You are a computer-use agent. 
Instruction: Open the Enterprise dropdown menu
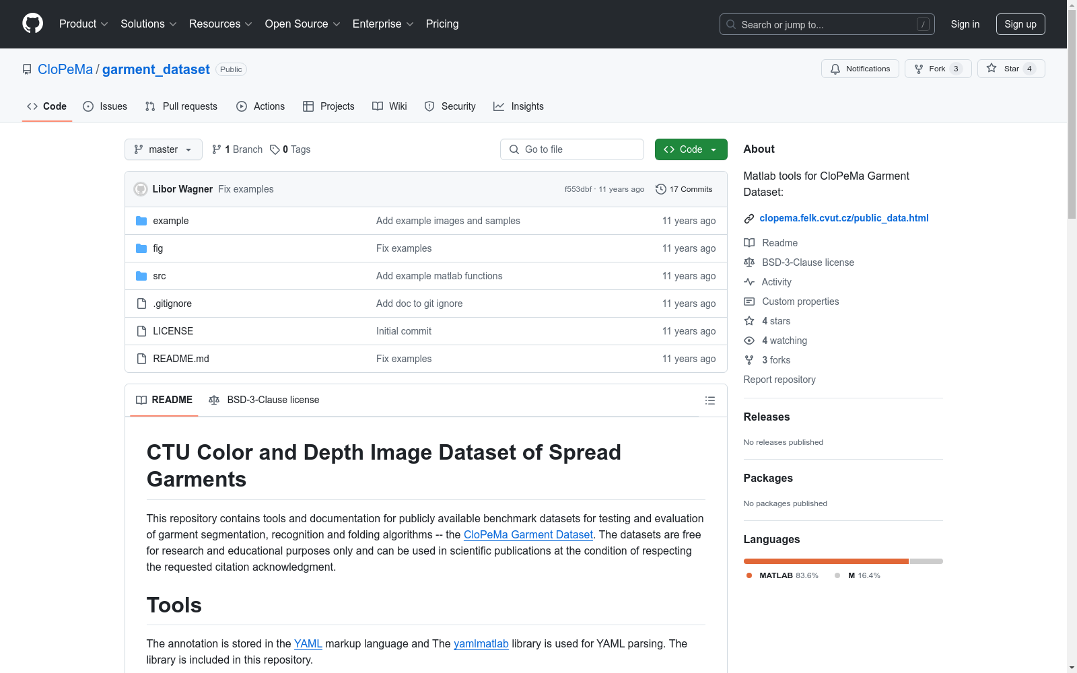[383, 24]
